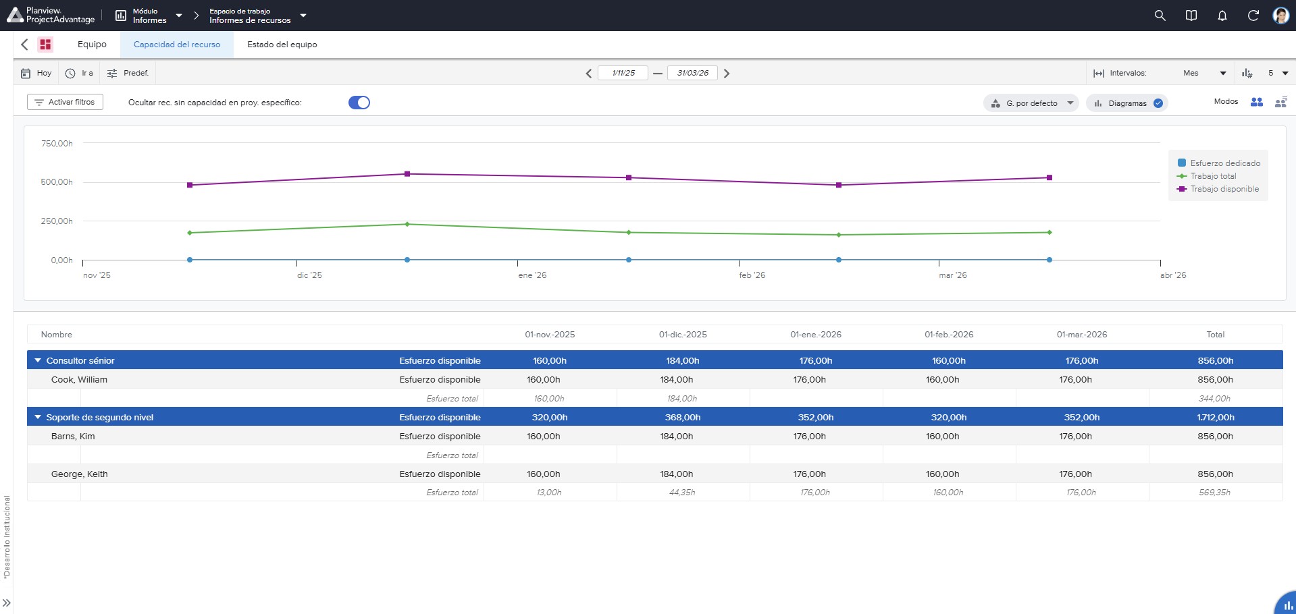This screenshot has height=614, width=1296.
Task: Toggle Ocultar rec. sin capacidad switch
Action: 359,103
